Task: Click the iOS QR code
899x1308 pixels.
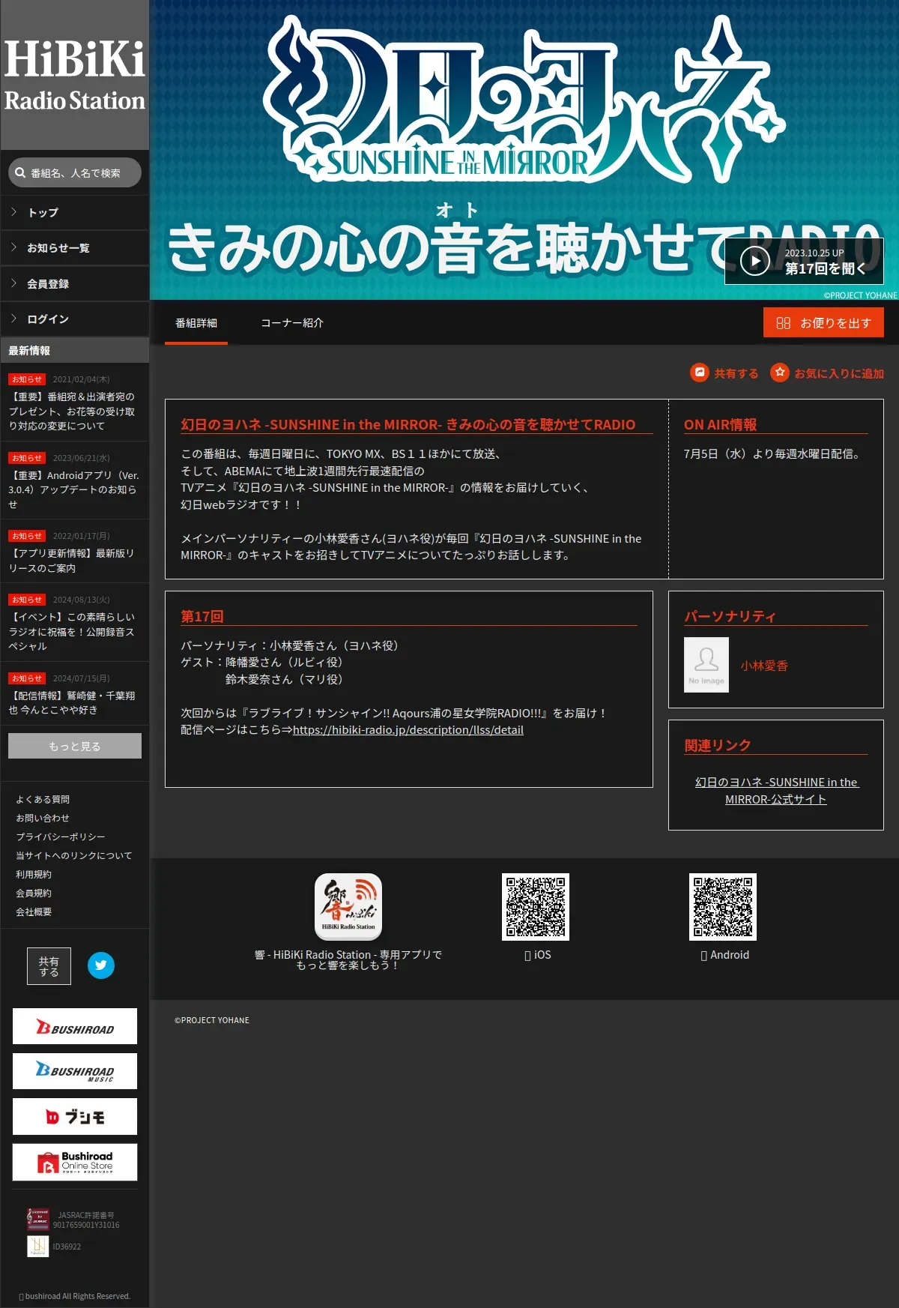Action: (x=536, y=907)
